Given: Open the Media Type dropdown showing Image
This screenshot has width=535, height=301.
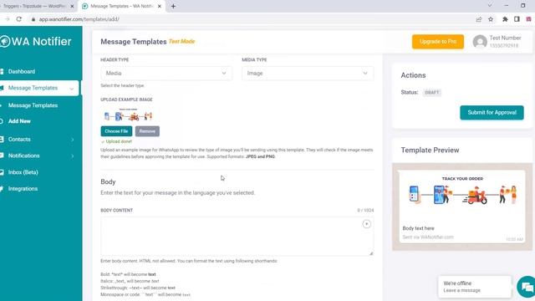Looking at the screenshot, I should [x=308, y=73].
